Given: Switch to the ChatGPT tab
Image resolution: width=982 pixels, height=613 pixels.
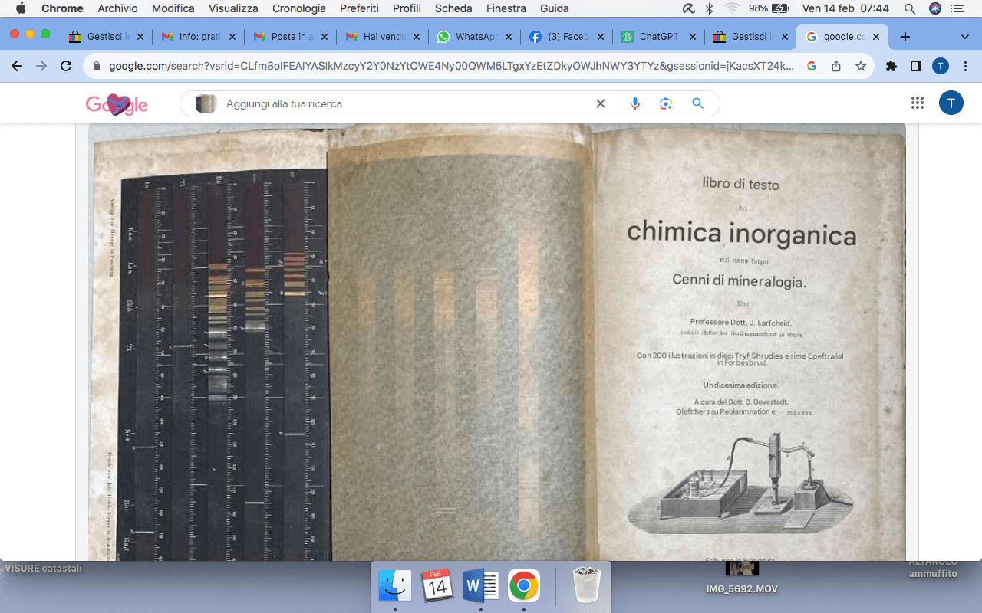Looking at the screenshot, I should coord(658,37).
